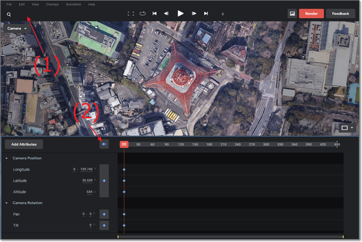Image resolution: width=362 pixels, height=242 pixels.
Task: Click the search magnifier icon
Action: point(9,14)
